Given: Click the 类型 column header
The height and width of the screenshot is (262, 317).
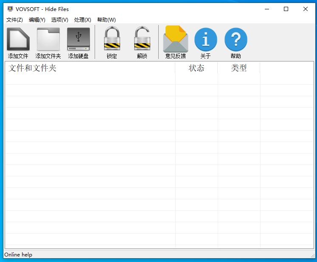Looking at the screenshot, I should (239, 68).
